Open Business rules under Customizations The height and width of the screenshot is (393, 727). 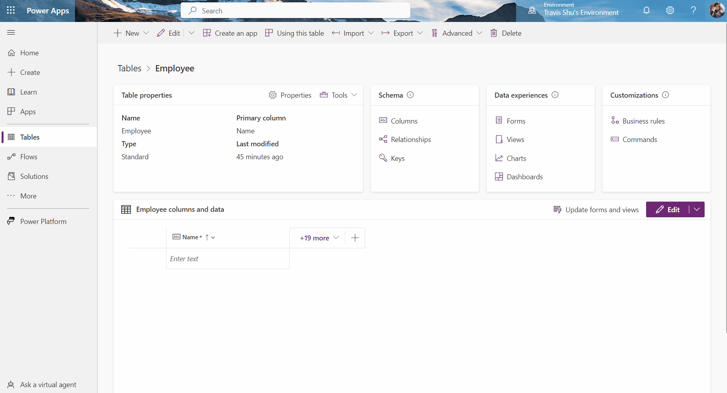[644, 121]
